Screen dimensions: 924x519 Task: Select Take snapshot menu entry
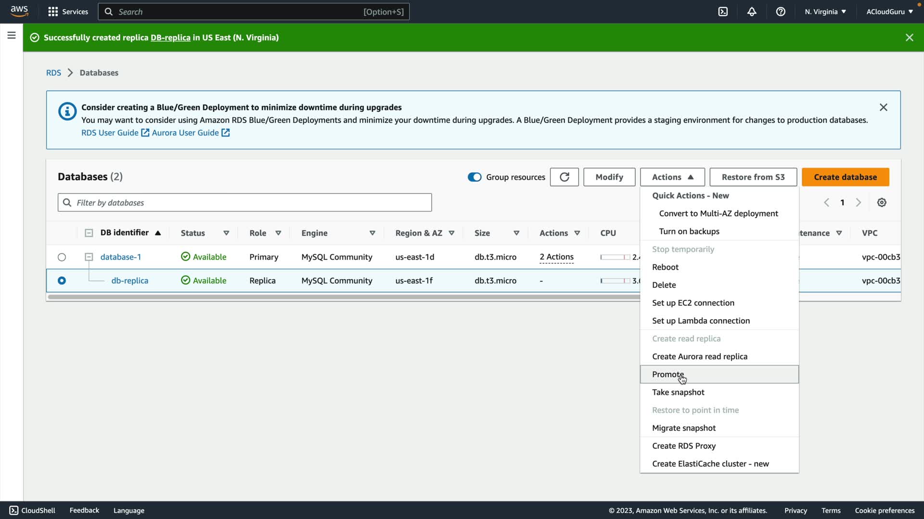tap(678, 392)
